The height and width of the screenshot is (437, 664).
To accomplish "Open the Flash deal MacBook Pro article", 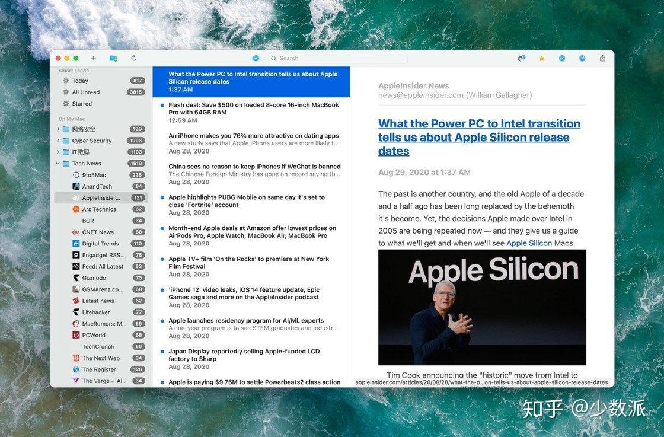I will tap(251, 112).
